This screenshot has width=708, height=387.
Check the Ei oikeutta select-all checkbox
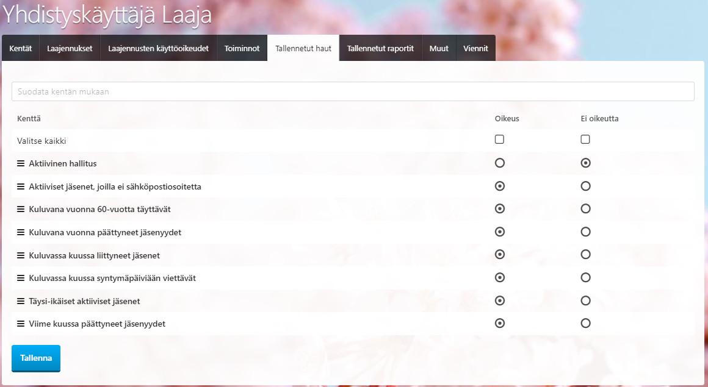pos(585,140)
